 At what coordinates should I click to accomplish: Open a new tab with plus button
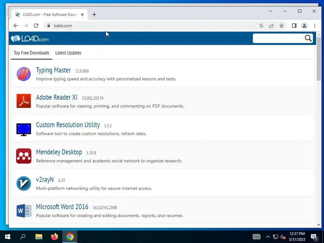pos(94,15)
